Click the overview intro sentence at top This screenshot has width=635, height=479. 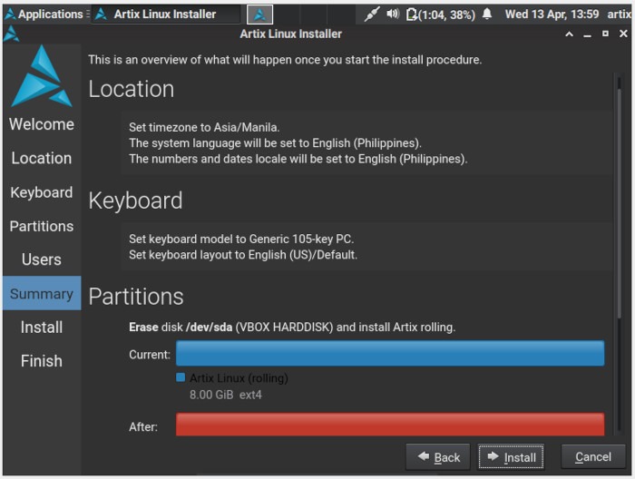click(x=285, y=60)
